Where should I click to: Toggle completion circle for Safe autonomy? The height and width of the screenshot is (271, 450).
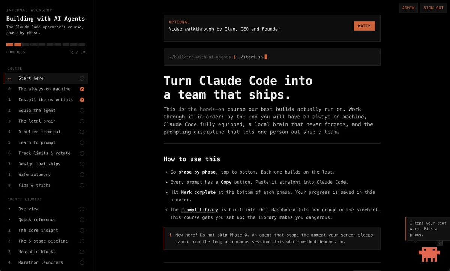pyautogui.click(x=82, y=175)
